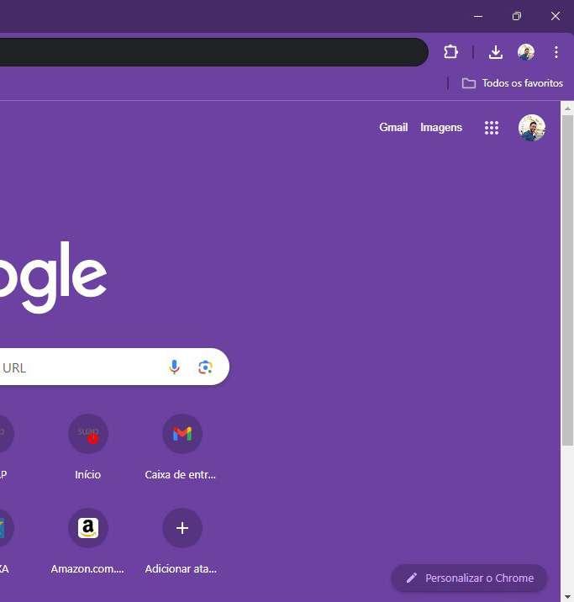Click the Google search input field
This screenshot has height=602, width=574.
pyautogui.click(x=115, y=367)
